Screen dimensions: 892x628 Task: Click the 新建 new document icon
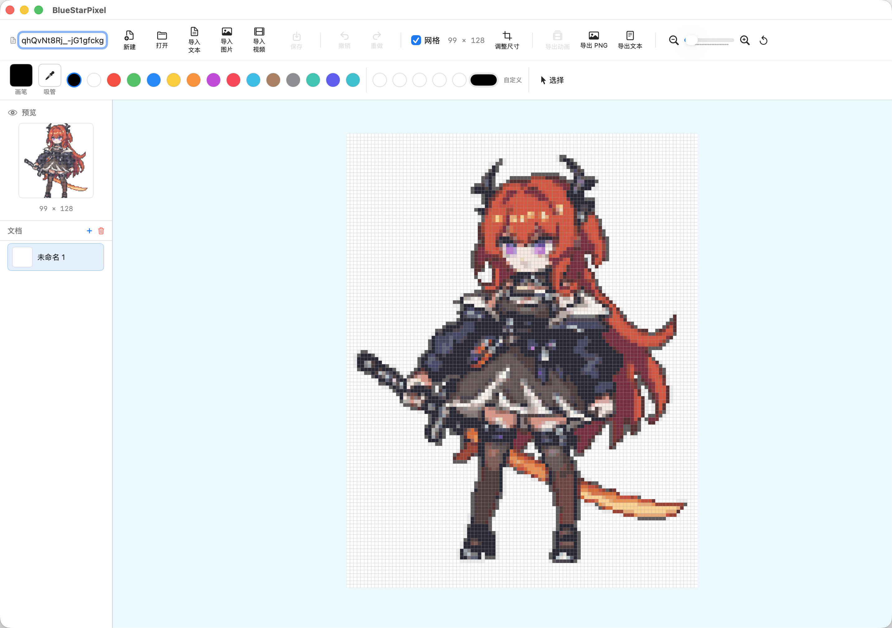click(129, 36)
